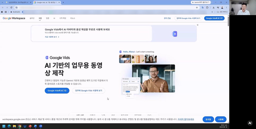Click the browser reload icon
The image size is (256, 129).
11,7
